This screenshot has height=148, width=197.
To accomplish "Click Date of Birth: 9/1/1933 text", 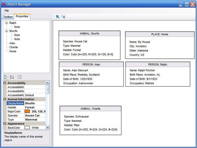I will click(143, 79).
